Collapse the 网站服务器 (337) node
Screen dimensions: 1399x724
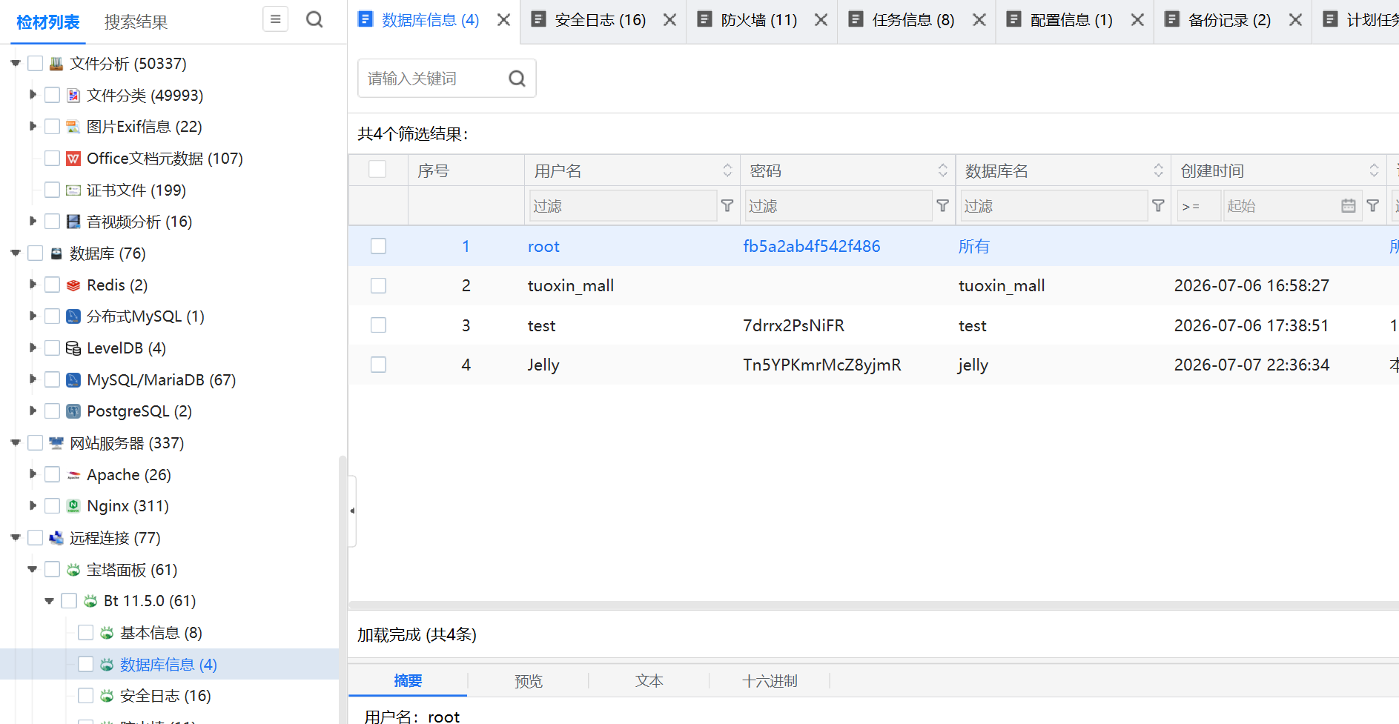(x=16, y=443)
